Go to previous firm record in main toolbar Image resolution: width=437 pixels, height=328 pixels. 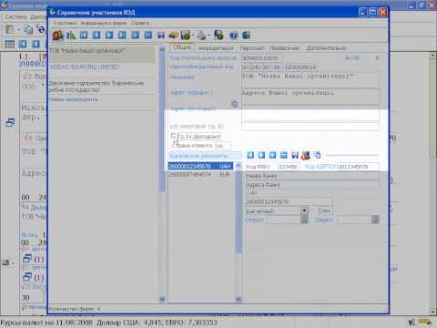point(97,36)
